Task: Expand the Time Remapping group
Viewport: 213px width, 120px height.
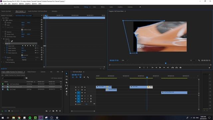Action: (x=2, y=62)
